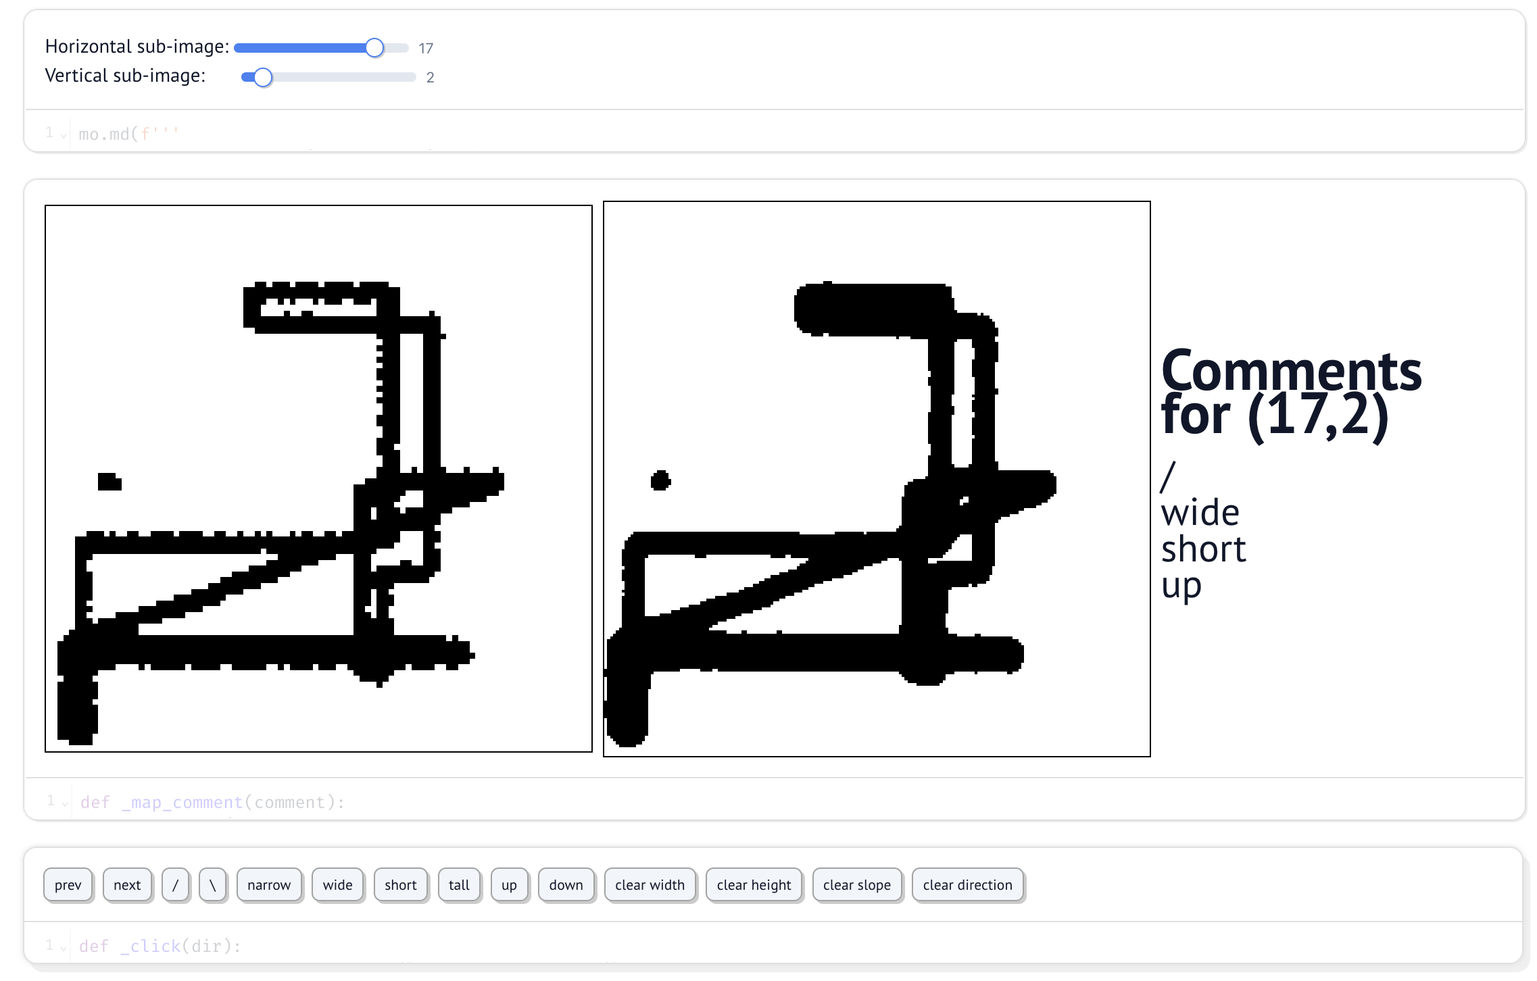Navigate to next sub-image
1537x981 pixels.
click(x=126, y=884)
